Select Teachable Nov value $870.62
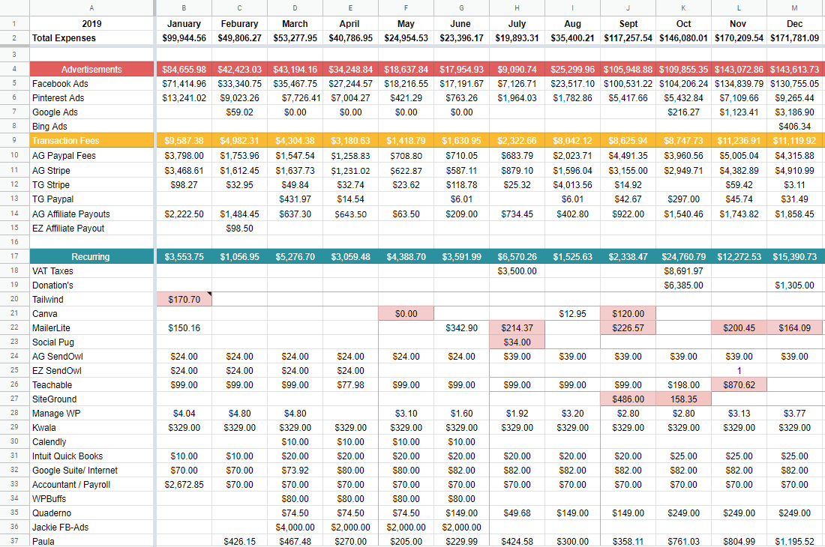Image resolution: width=825 pixels, height=547 pixels. click(x=739, y=384)
